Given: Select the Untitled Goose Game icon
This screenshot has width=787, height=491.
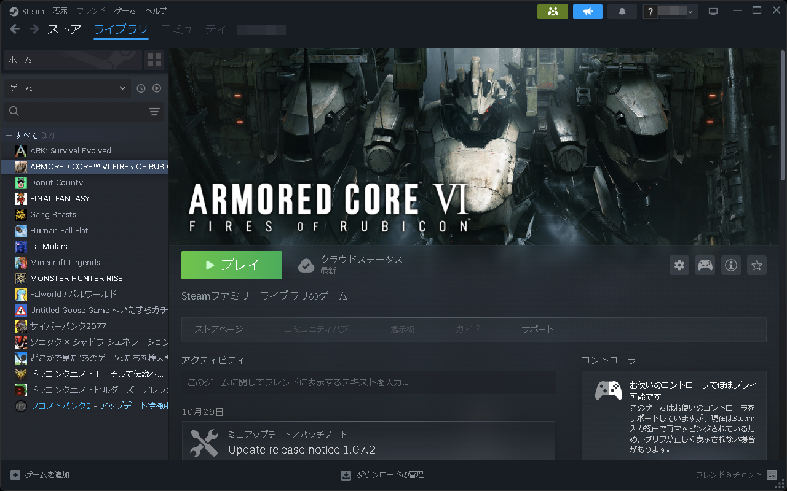Looking at the screenshot, I should tap(21, 311).
